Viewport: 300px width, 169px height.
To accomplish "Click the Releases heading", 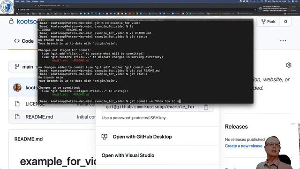I will pyautogui.click(x=236, y=127).
